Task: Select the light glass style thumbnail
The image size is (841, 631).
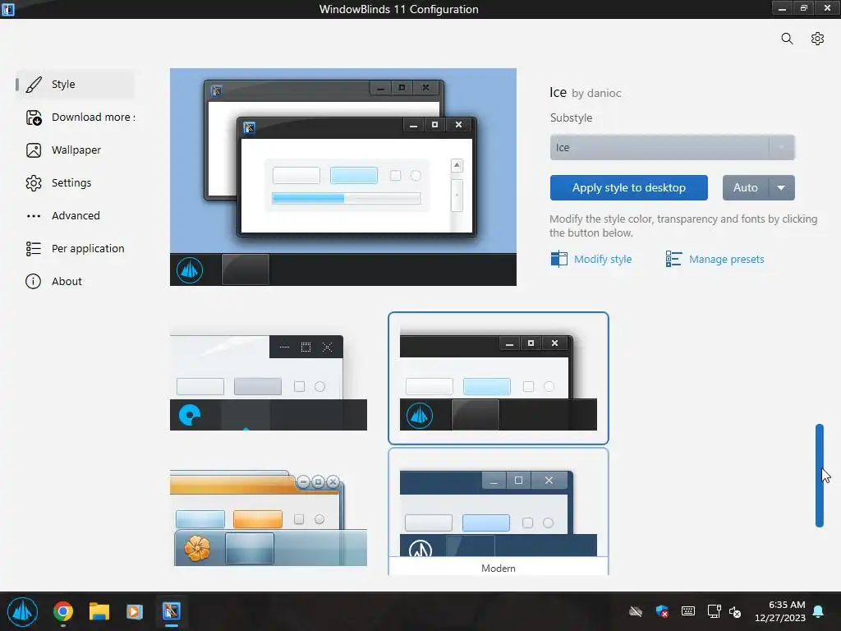Action: tap(269, 383)
